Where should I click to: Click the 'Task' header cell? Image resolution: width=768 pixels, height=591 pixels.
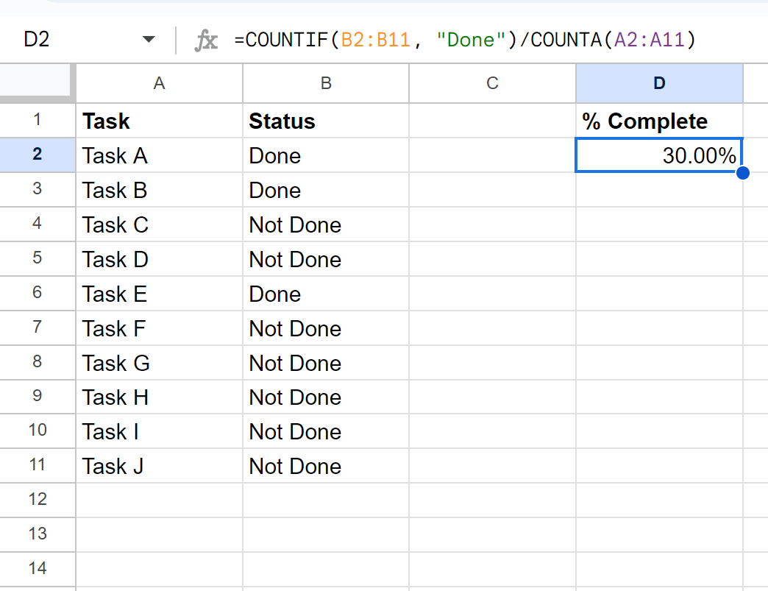pos(159,121)
